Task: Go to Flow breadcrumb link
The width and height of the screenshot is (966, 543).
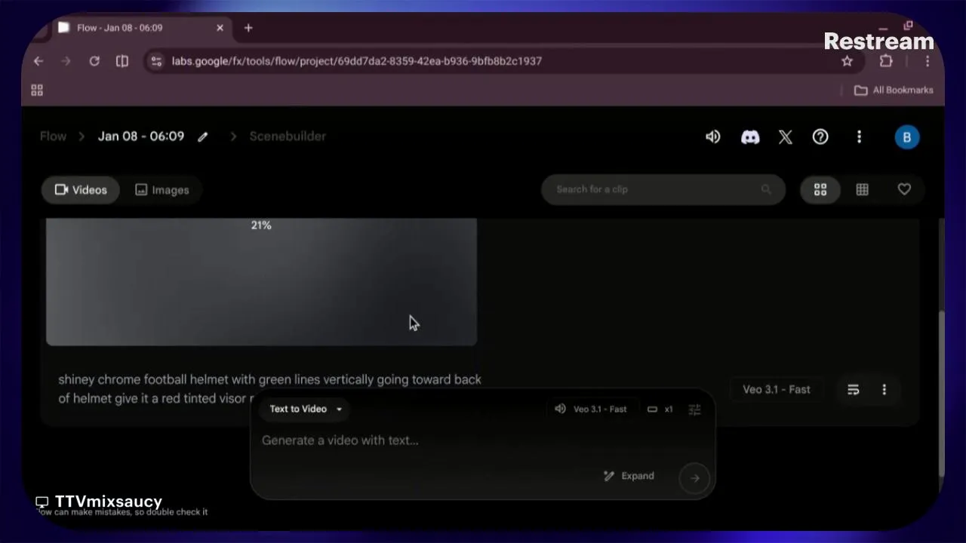Action: [53, 137]
